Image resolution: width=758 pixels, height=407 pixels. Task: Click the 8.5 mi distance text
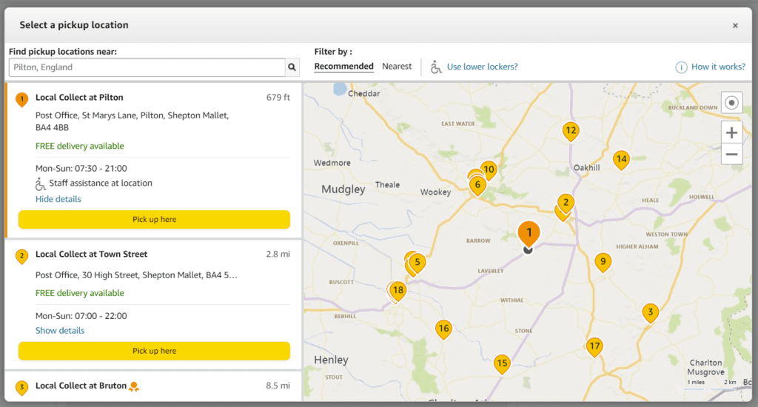[278, 386]
